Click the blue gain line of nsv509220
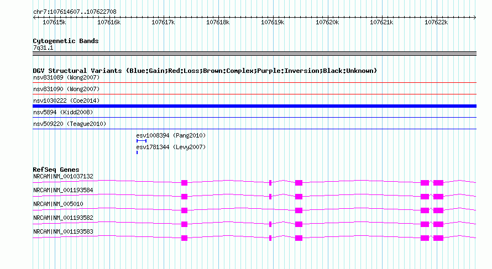492x269 pixels. coord(254,129)
